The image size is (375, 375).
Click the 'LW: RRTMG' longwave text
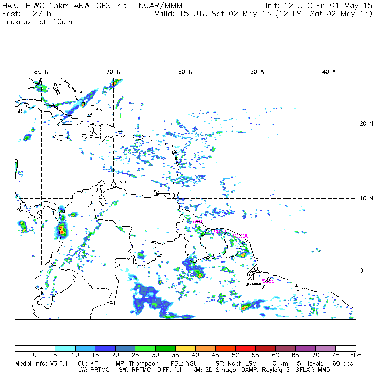tap(94, 370)
